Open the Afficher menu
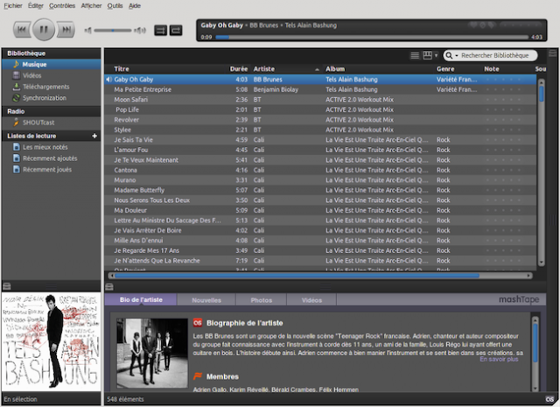This screenshot has width=560, height=407. click(x=91, y=6)
